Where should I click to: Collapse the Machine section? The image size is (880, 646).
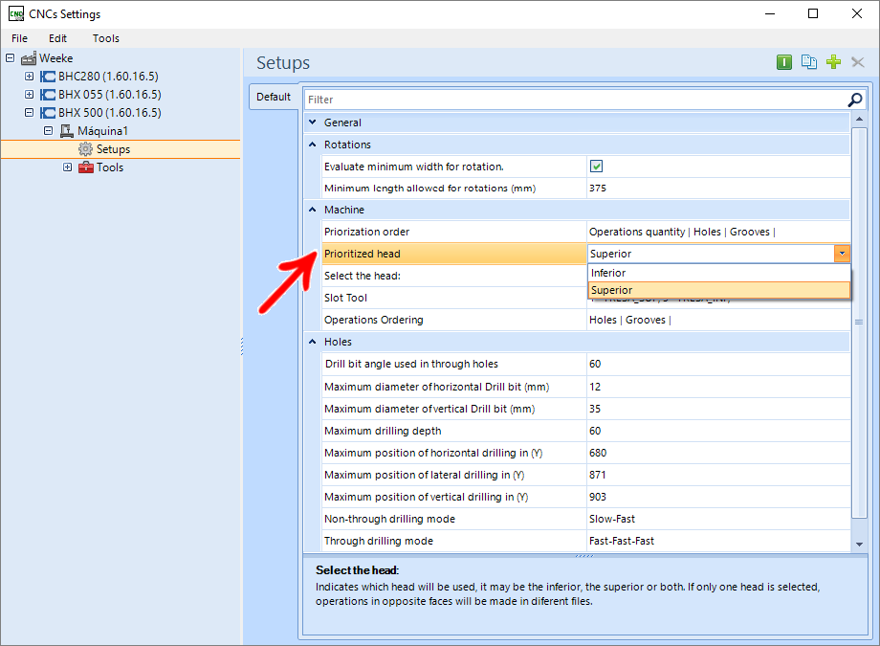(313, 210)
